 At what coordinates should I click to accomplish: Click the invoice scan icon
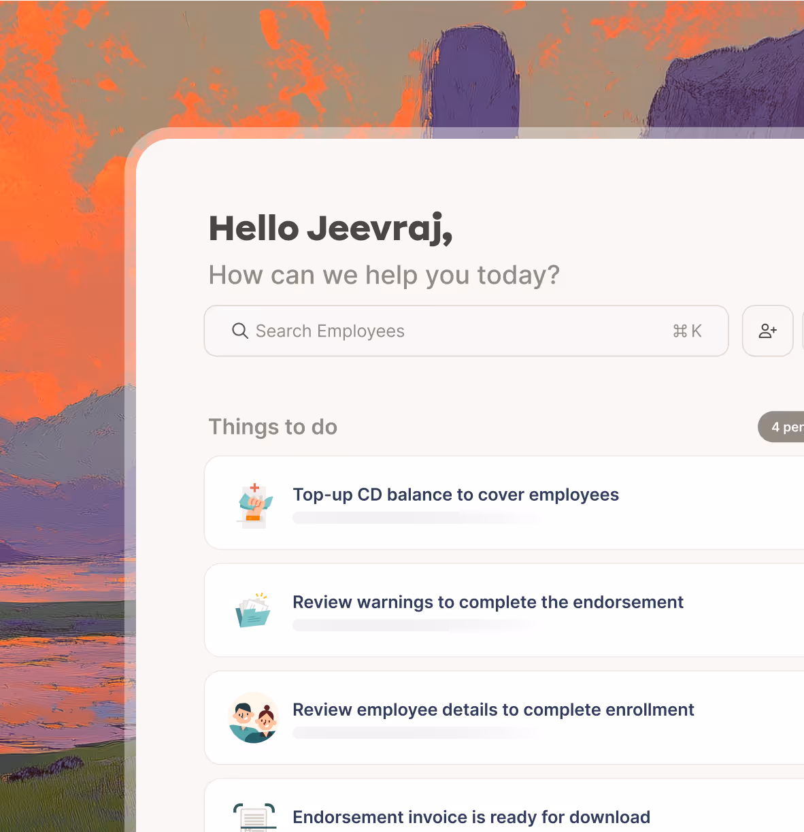(254, 817)
